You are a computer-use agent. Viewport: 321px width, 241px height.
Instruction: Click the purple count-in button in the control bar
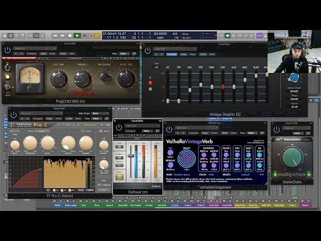[x=259, y=35]
